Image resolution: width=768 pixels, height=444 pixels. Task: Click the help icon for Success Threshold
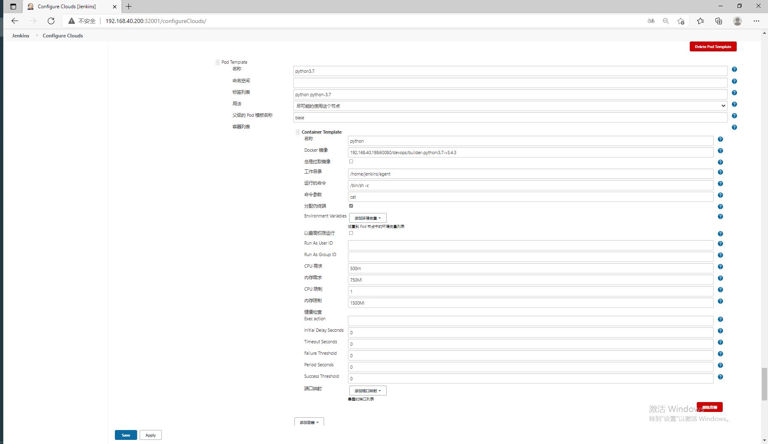pos(720,377)
